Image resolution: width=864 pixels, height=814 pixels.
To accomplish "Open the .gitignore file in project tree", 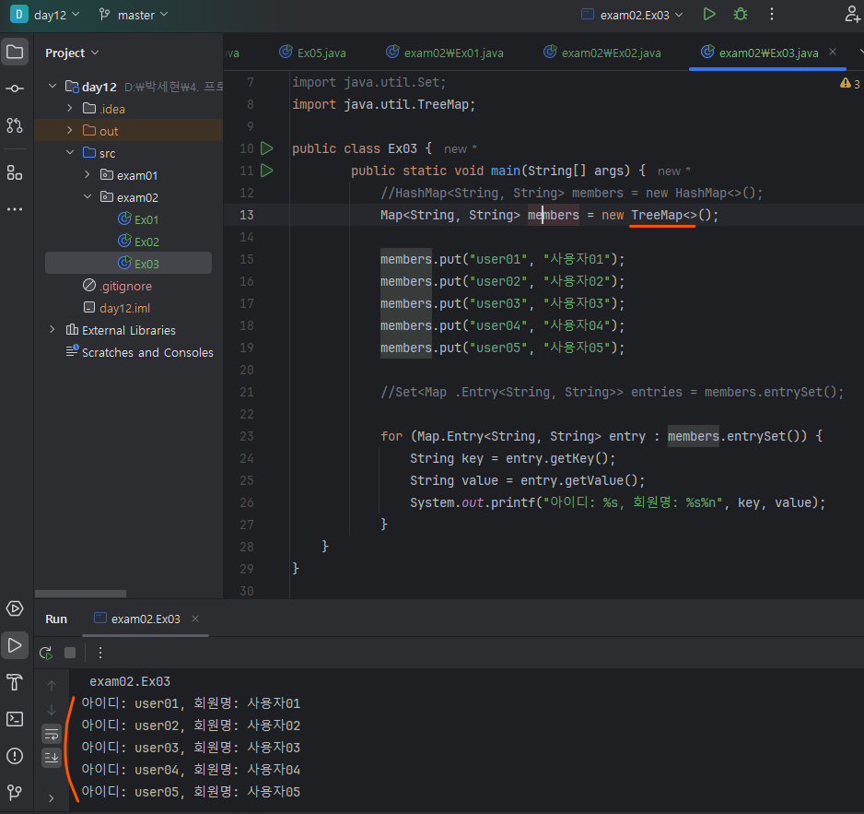I will pyautogui.click(x=125, y=286).
